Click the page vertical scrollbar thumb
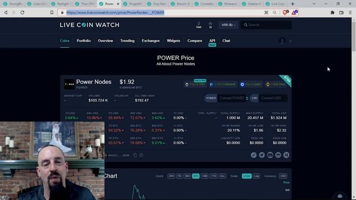The height and width of the screenshot is (200, 356). tap(354, 36)
